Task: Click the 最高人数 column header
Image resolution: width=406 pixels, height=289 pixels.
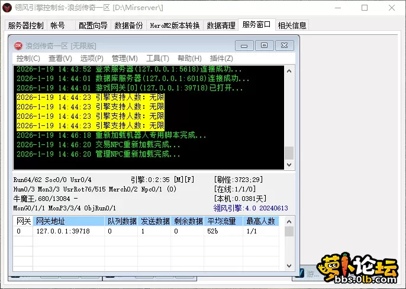Action: point(261,221)
